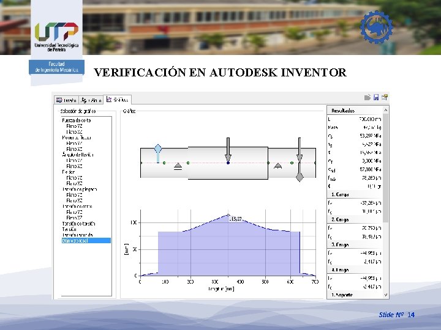Click the 0,000 MPa result value
Screen dimensions: 441x330
372,161
